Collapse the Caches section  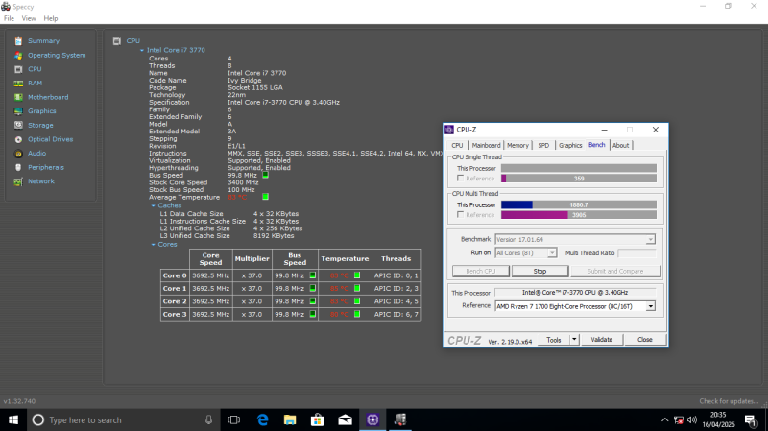click(154, 205)
